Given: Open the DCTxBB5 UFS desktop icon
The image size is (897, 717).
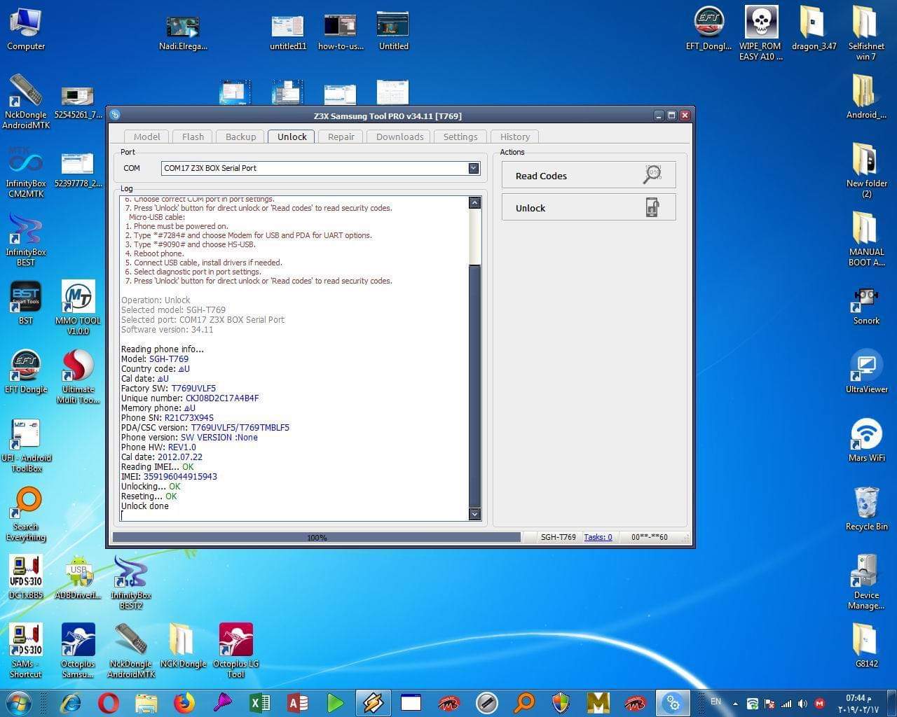Looking at the screenshot, I should (26, 577).
